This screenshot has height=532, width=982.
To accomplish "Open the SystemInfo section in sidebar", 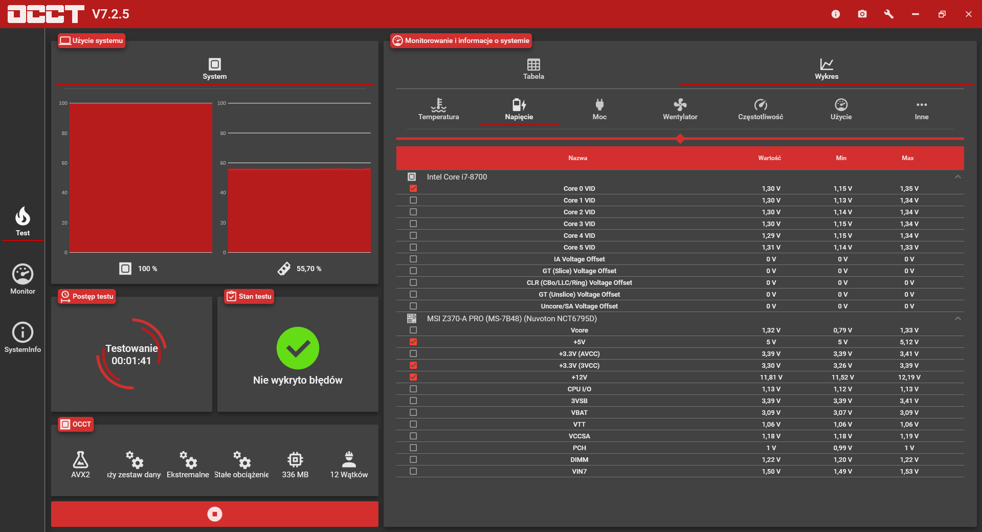I will click(x=23, y=338).
